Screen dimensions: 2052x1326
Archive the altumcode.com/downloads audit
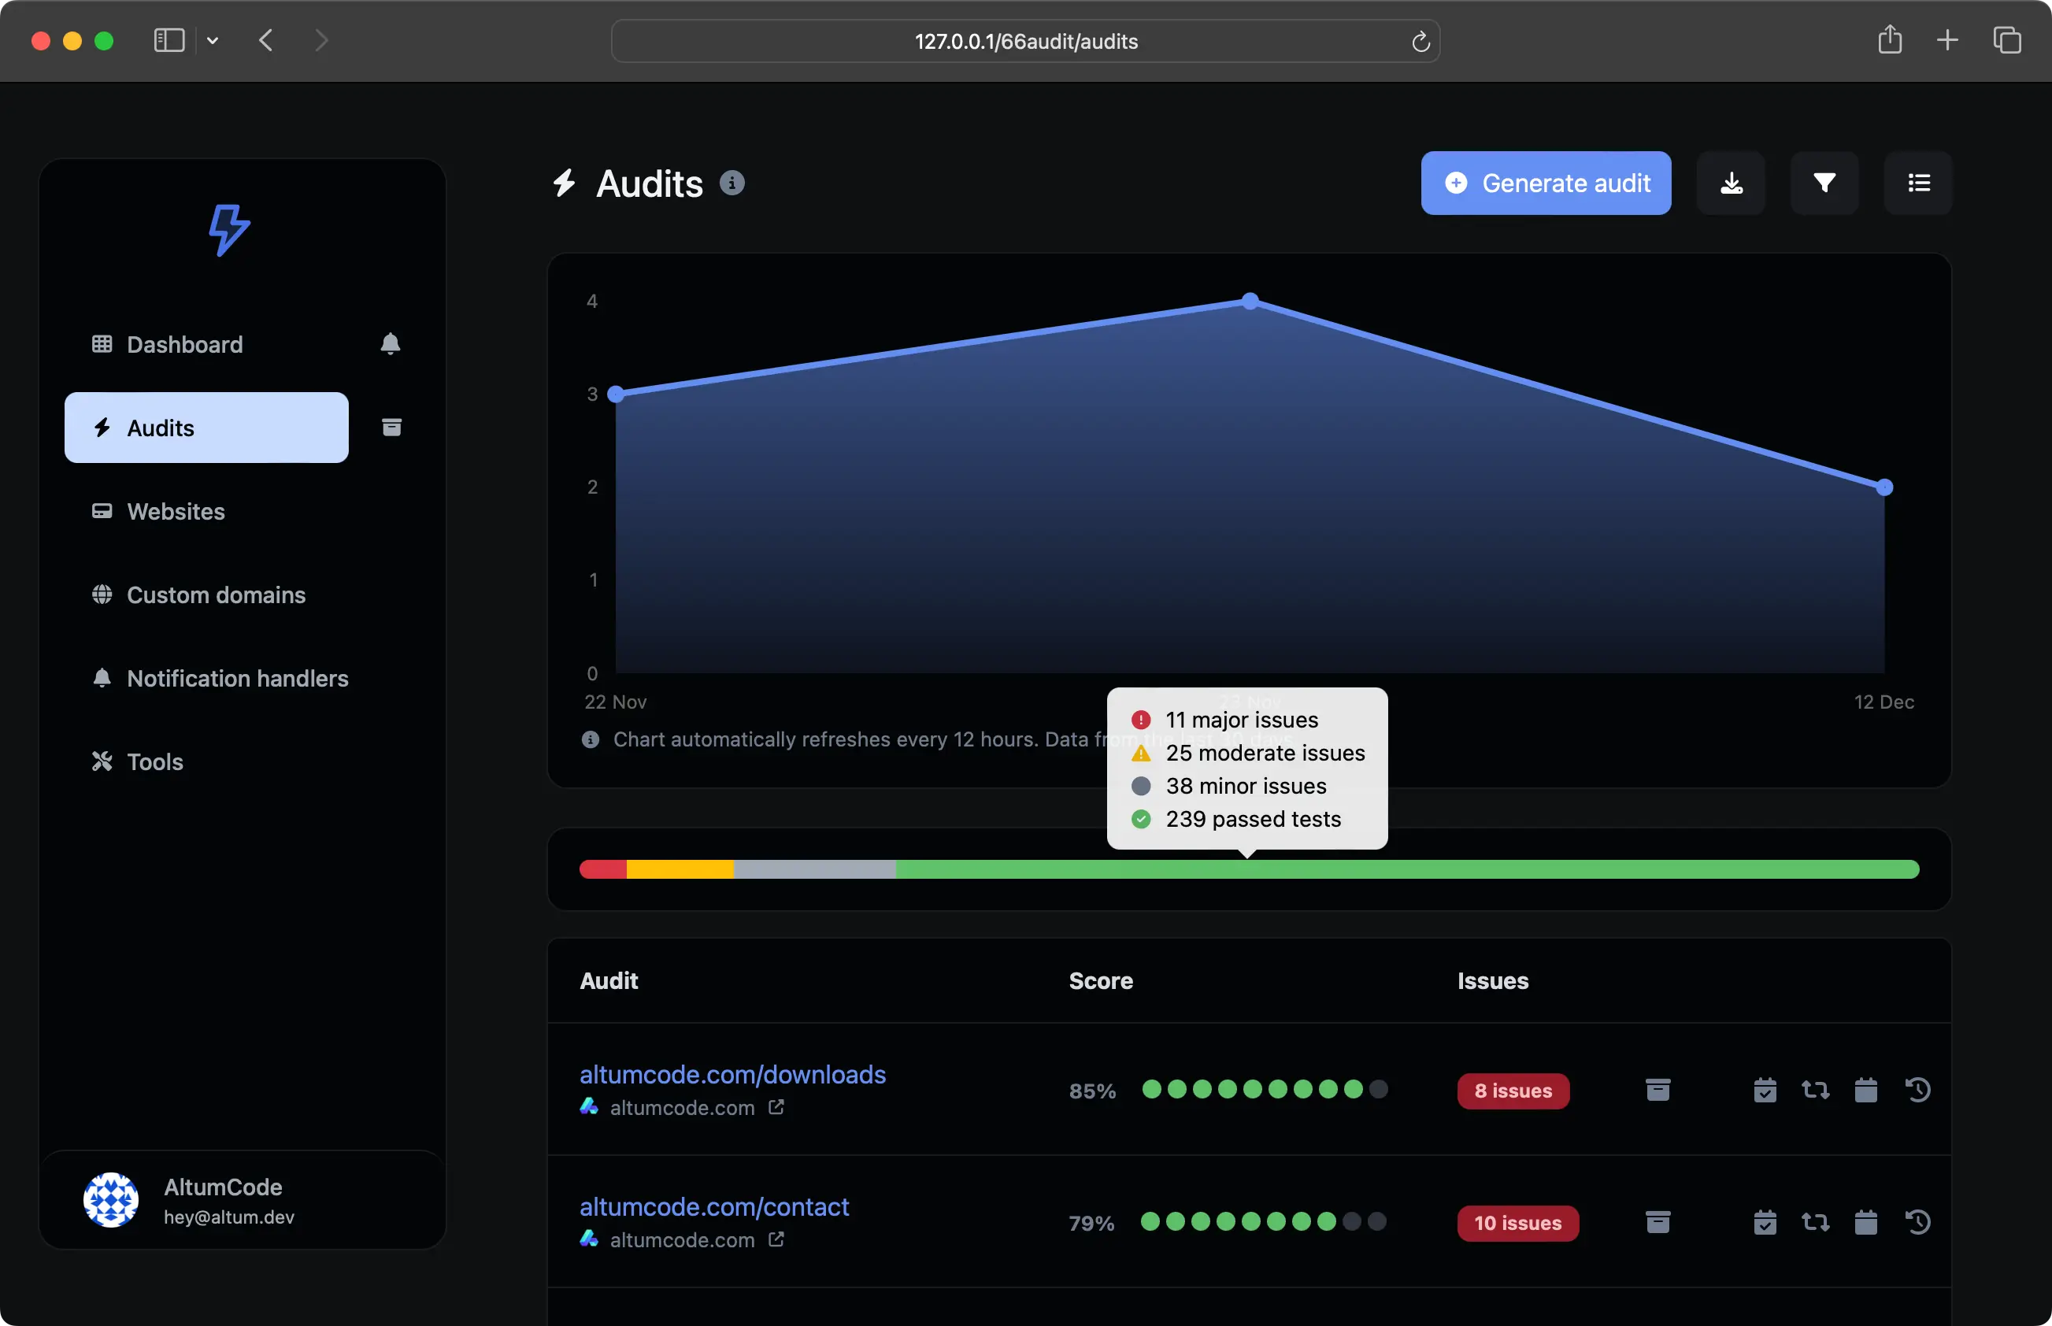click(x=1658, y=1090)
